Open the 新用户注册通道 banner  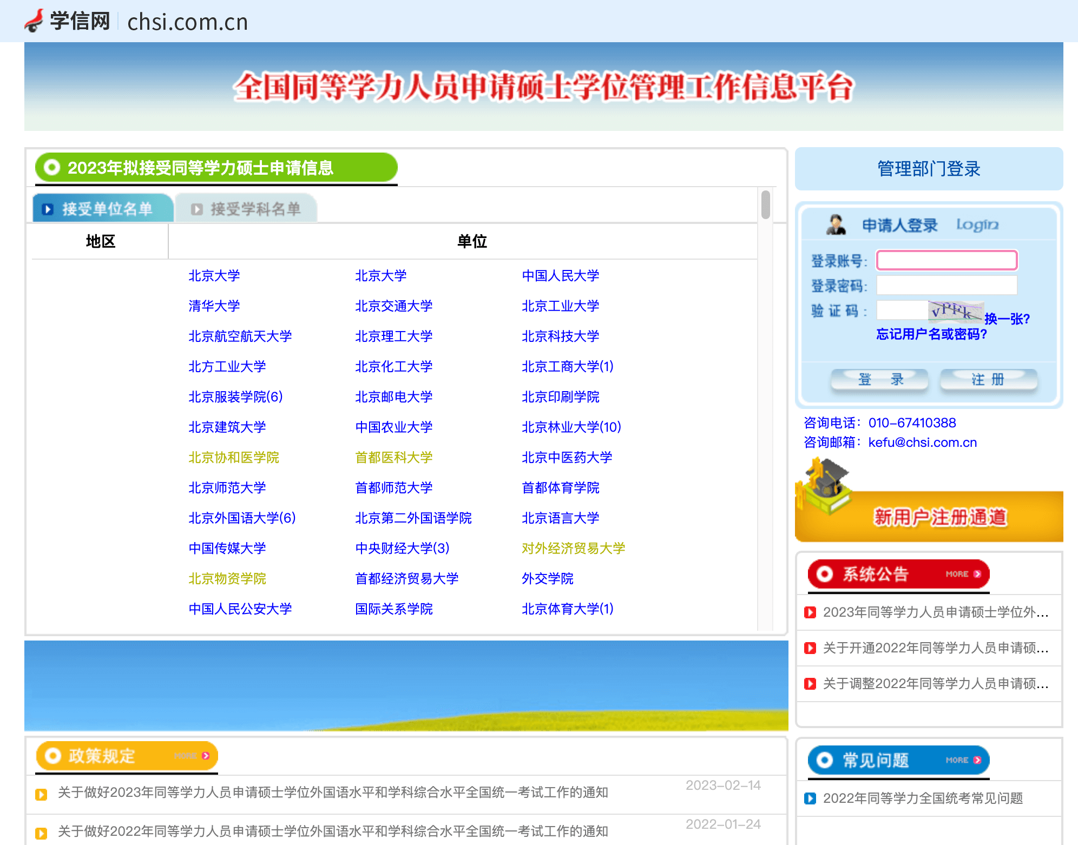click(929, 516)
